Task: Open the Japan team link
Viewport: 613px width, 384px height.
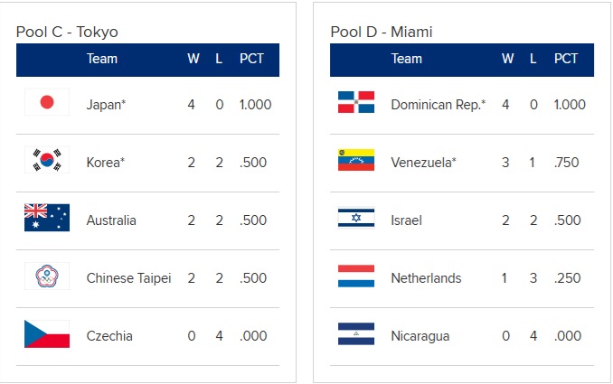Action: tap(106, 104)
